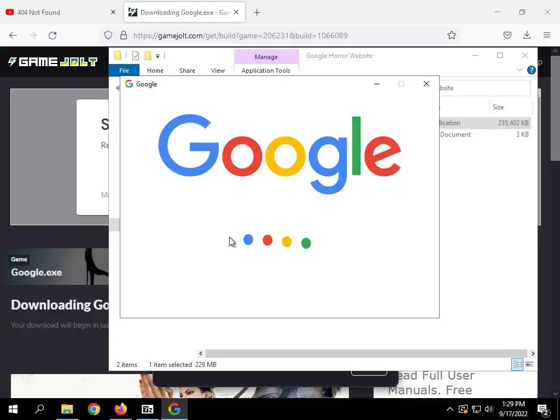This screenshot has width=560, height=420.
Task: Click the New folder quick access icon
Action: [148, 56]
